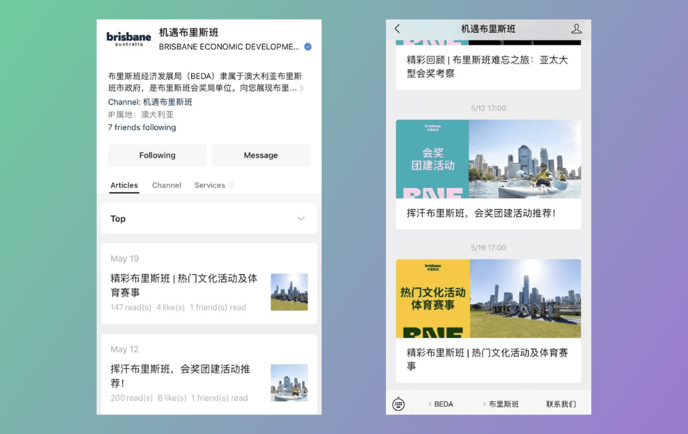Open chat caption 精彩布里斯班 | 热门文化活动及体育赛事
688x434 pixels.
coord(487,359)
